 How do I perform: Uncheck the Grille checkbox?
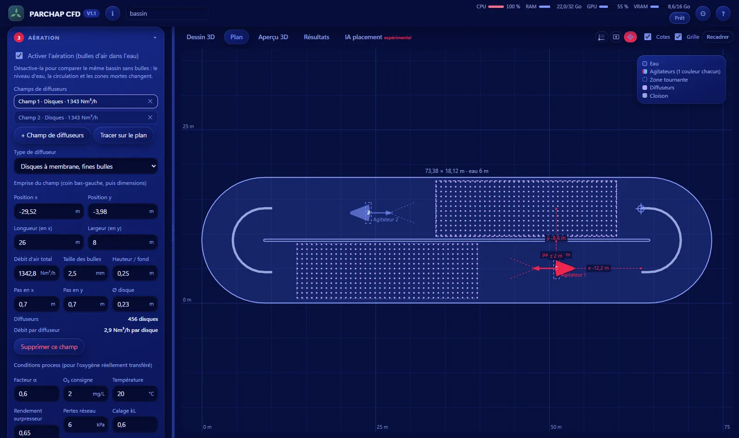(x=678, y=37)
